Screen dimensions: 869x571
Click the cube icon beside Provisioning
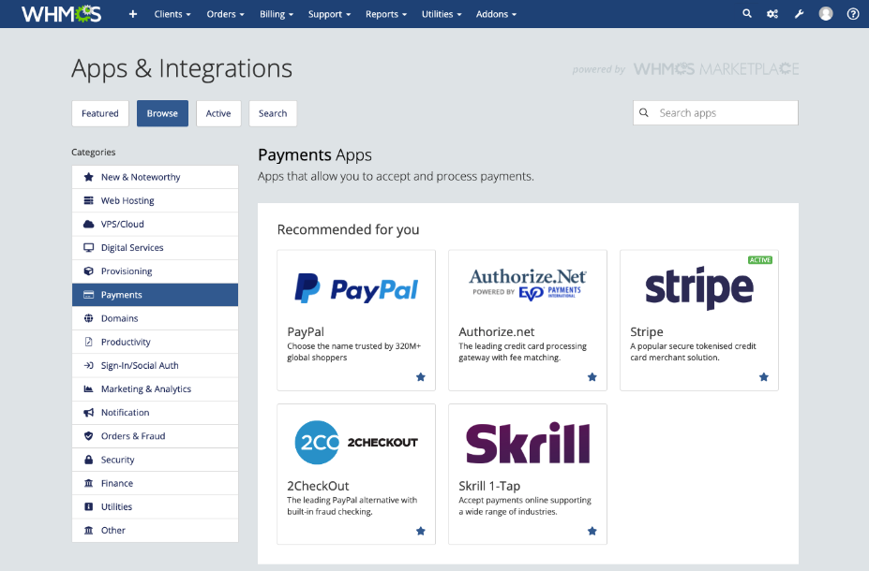[x=88, y=271]
